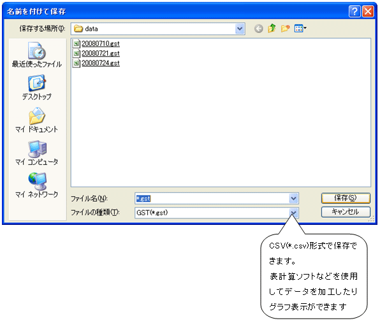Go up one folder level
The width and height of the screenshot is (380, 323).
point(272,29)
